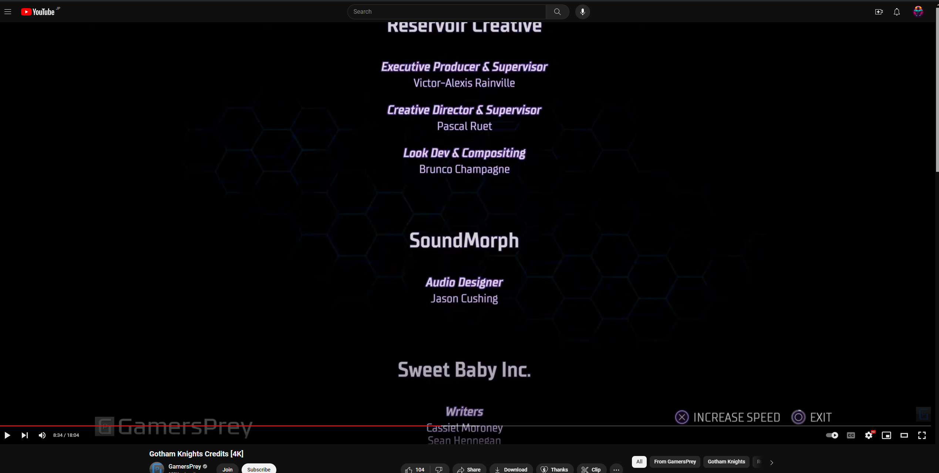Image resolution: width=939 pixels, height=473 pixels.
Task: Click the magnifier search button
Action: pos(557,12)
